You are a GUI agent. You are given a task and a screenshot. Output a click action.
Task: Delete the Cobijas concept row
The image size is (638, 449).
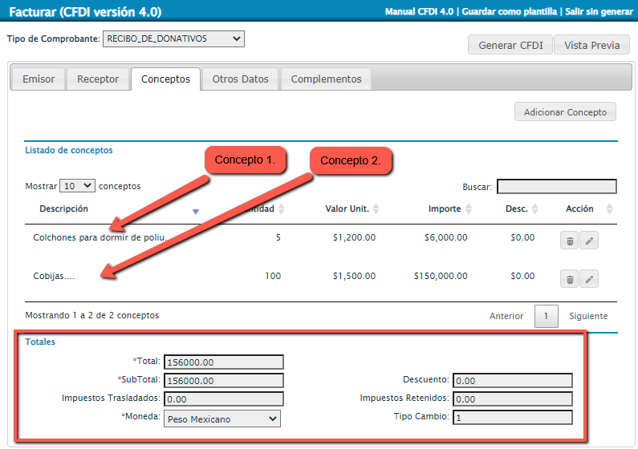tap(570, 279)
